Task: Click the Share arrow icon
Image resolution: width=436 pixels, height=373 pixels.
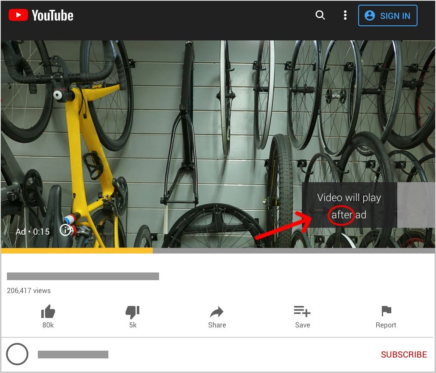Action: [217, 312]
